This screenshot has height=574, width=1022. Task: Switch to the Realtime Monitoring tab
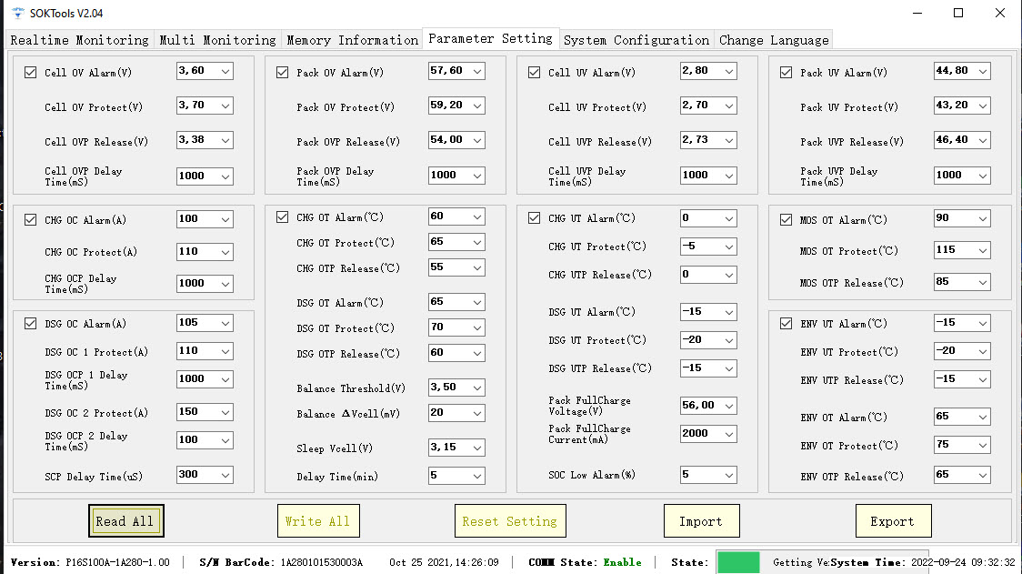(79, 40)
